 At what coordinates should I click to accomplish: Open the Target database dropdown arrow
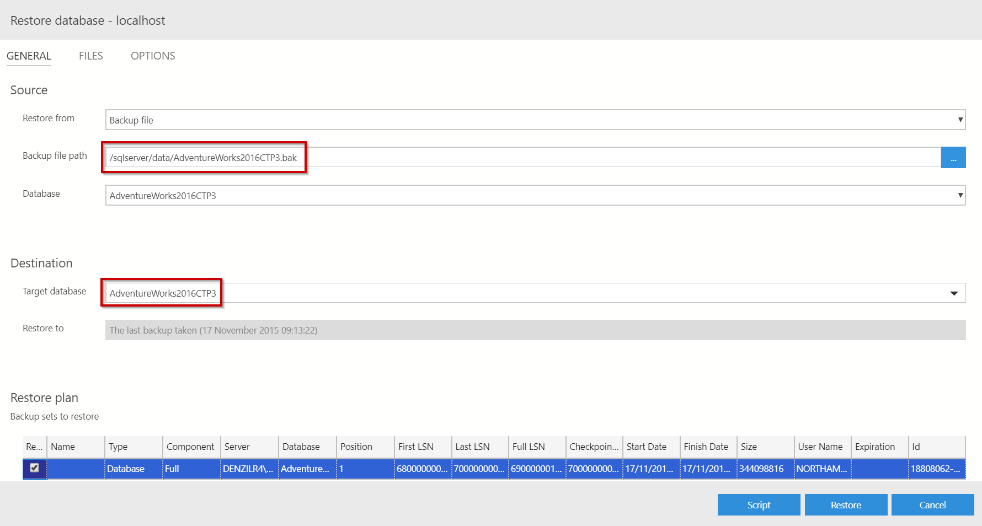pyautogui.click(x=954, y=293)
